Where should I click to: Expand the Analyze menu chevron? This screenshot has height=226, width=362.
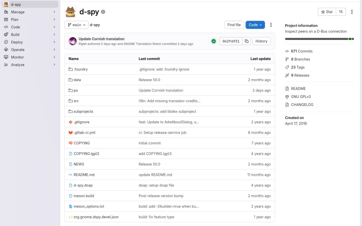pyautogui.click(x=54, y=65)
